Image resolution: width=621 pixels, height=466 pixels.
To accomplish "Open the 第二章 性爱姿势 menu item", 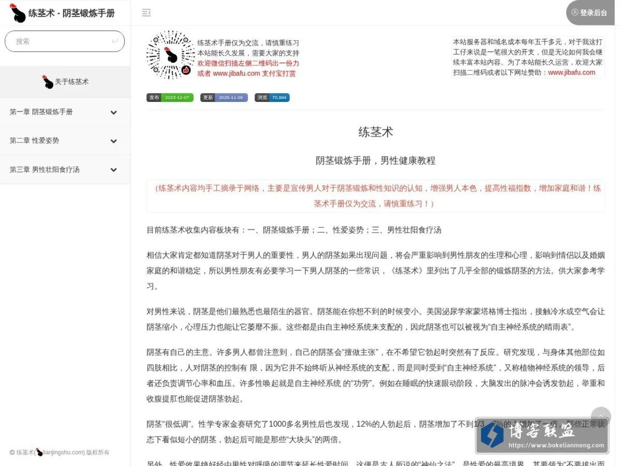I will coord(65,141).
